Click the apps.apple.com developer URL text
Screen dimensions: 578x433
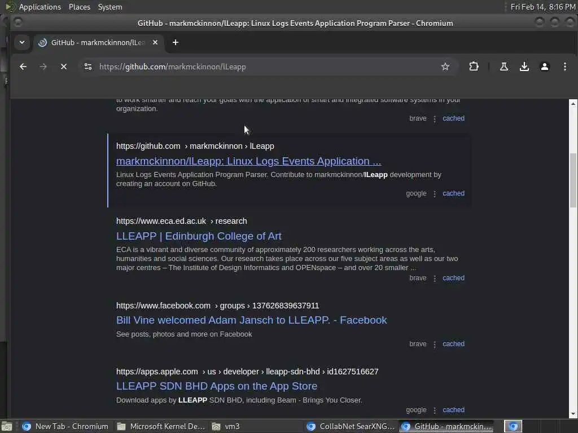click(247, 372)
